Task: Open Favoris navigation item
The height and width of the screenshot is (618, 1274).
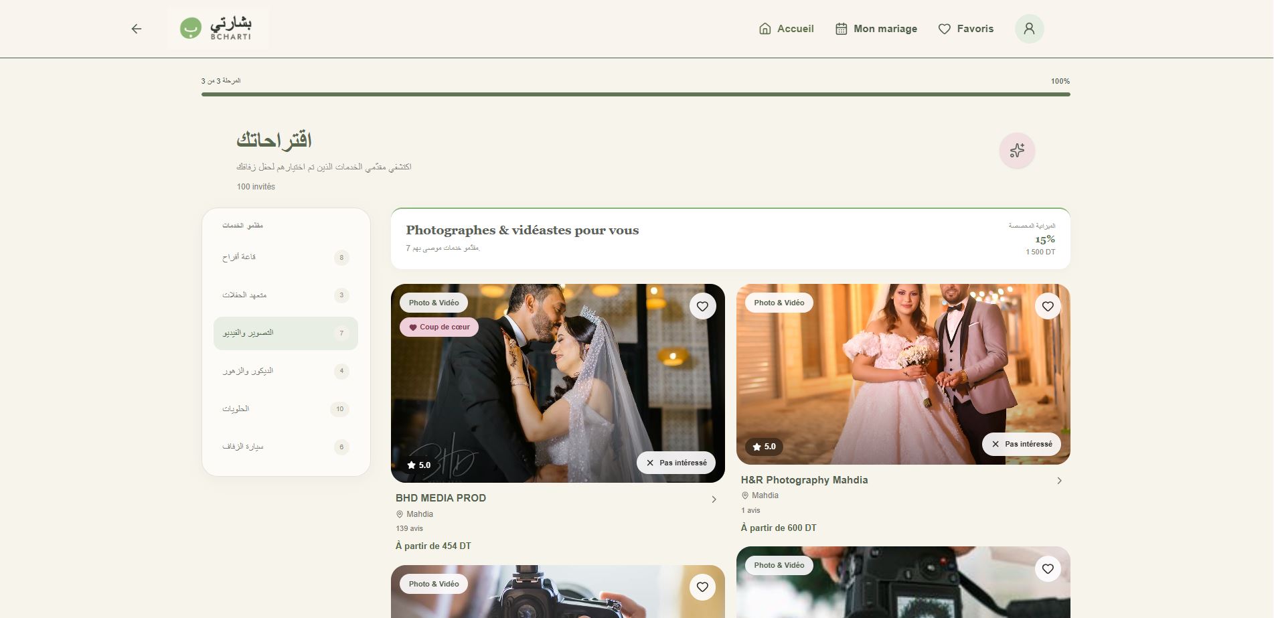Action: coord(966,29)
